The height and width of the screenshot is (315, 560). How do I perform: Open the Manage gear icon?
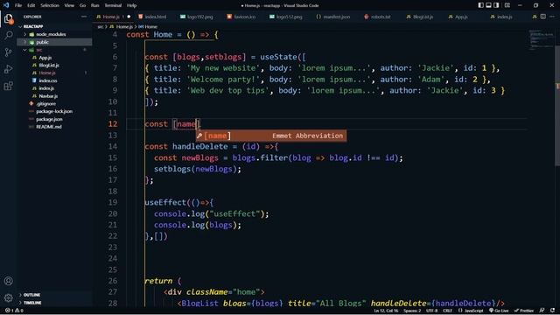(x=9, y=297)
